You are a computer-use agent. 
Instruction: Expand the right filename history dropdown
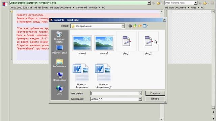(196, 3)
